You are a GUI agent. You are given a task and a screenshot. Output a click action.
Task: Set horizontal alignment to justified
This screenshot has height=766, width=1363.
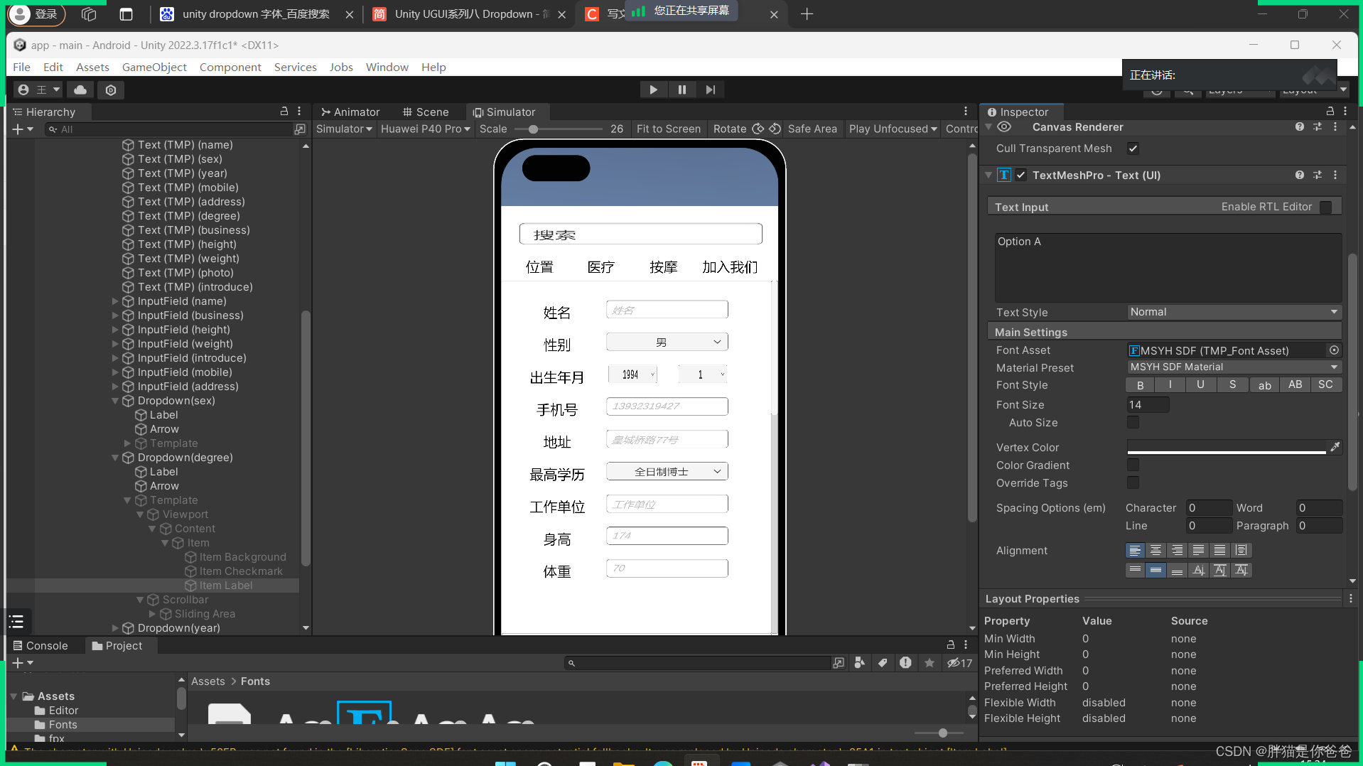pos(1199,550)
